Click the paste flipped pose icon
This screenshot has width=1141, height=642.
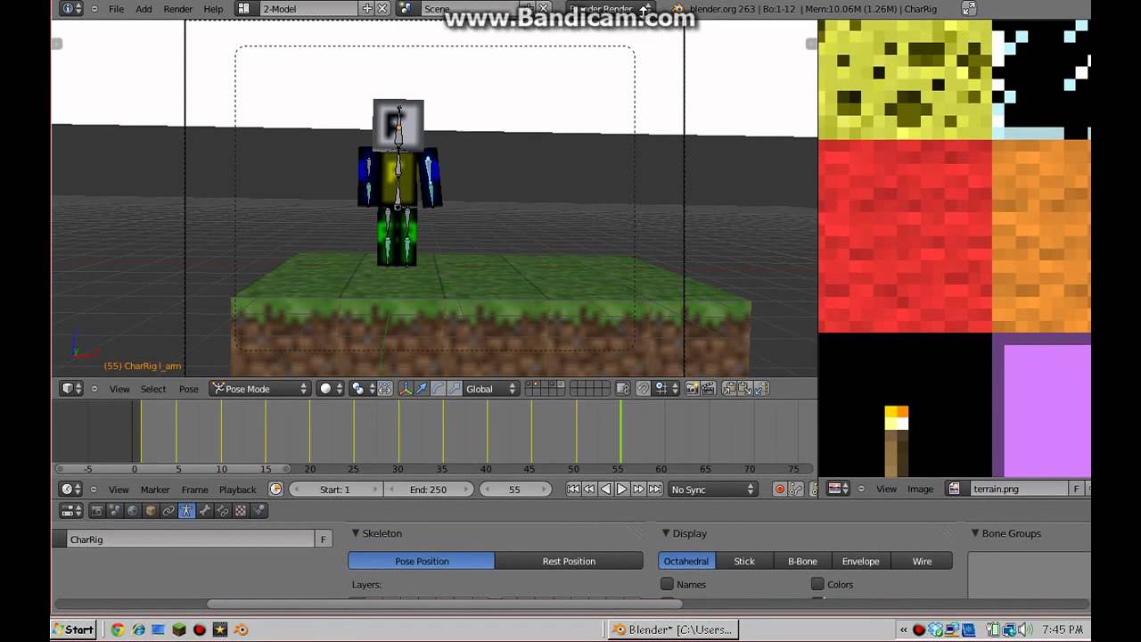click(760, 389)
